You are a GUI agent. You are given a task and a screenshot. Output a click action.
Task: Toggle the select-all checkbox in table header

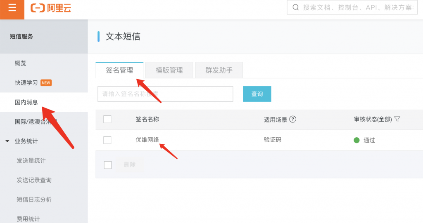(x=107, y=119)
